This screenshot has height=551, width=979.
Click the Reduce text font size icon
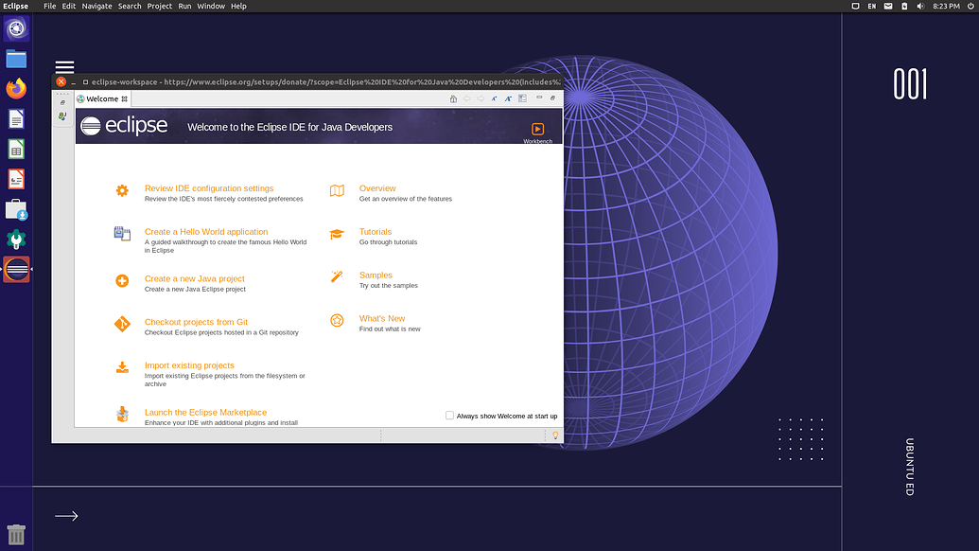pyautogui.click(x=494, y=98)
